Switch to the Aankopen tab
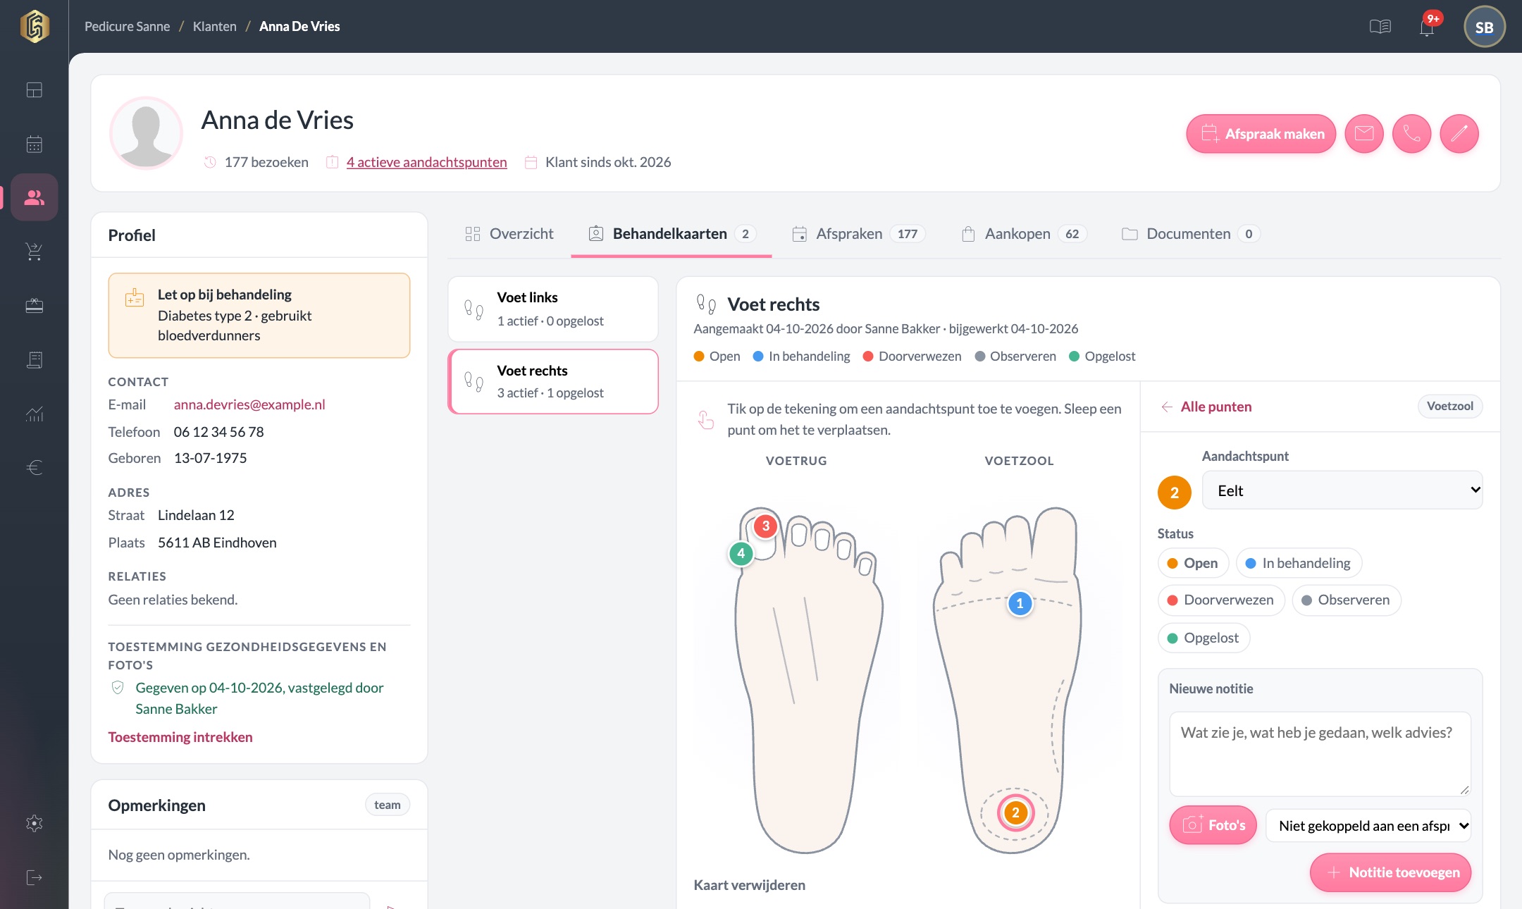The width and height of the screenshot is (1522, 909). [1024, 234]
